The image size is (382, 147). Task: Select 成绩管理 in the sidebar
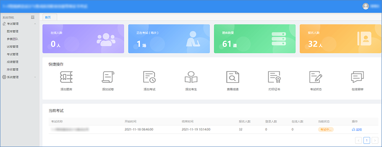tap(13, 62)
